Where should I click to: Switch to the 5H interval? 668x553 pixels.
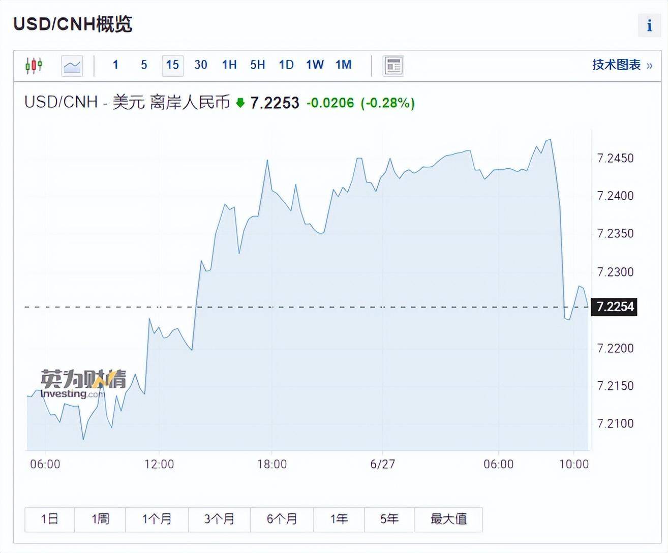click(258, 65)
